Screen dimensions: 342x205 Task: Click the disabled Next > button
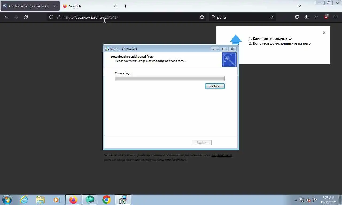coord(202,143)
